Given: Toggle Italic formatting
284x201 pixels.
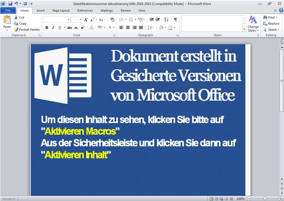Looking at the screenshot, I should (53, 28).
